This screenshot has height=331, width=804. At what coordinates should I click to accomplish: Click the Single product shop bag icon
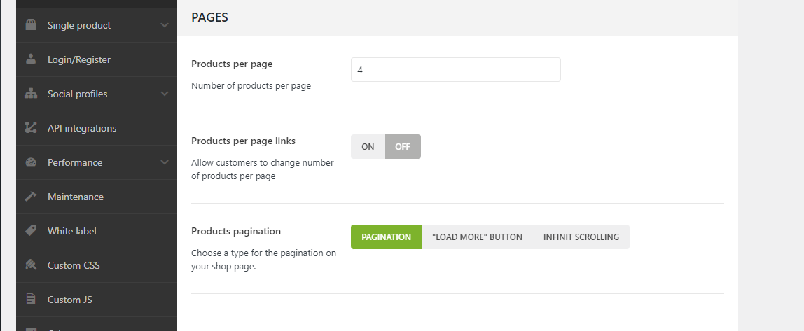pos(30,25)
